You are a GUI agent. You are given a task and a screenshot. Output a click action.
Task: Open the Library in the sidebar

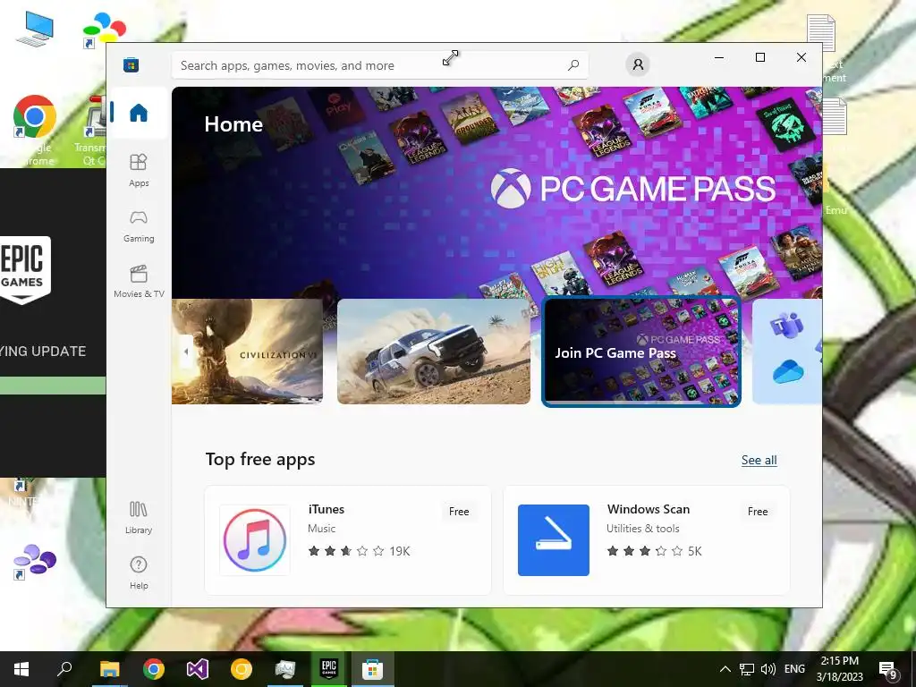(x=139, y=517)
